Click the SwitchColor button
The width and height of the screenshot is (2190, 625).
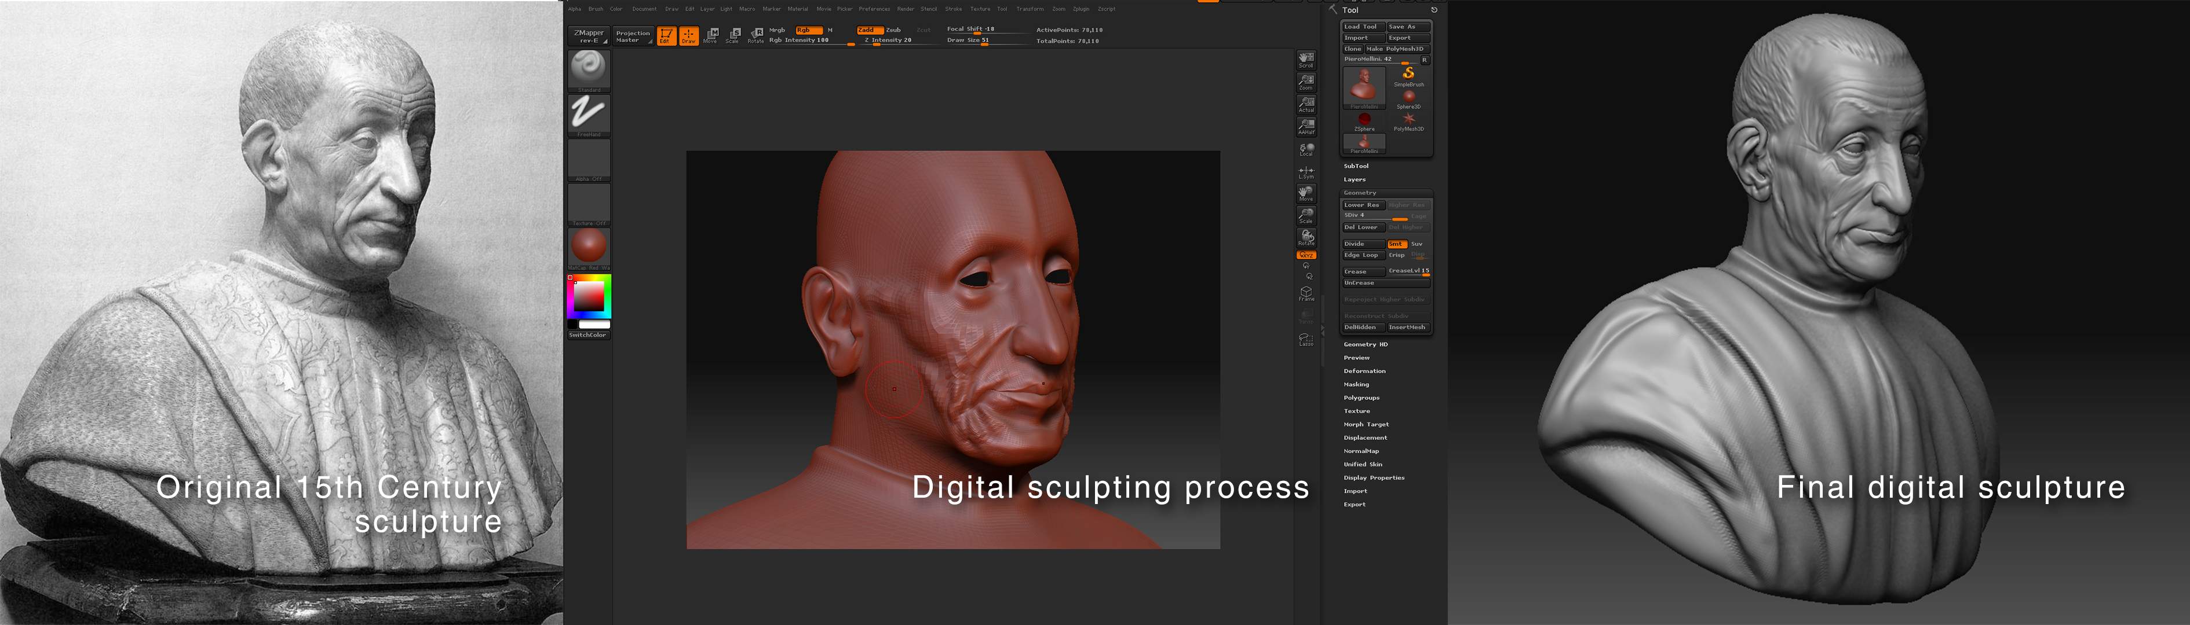click(x=588, y=334)
